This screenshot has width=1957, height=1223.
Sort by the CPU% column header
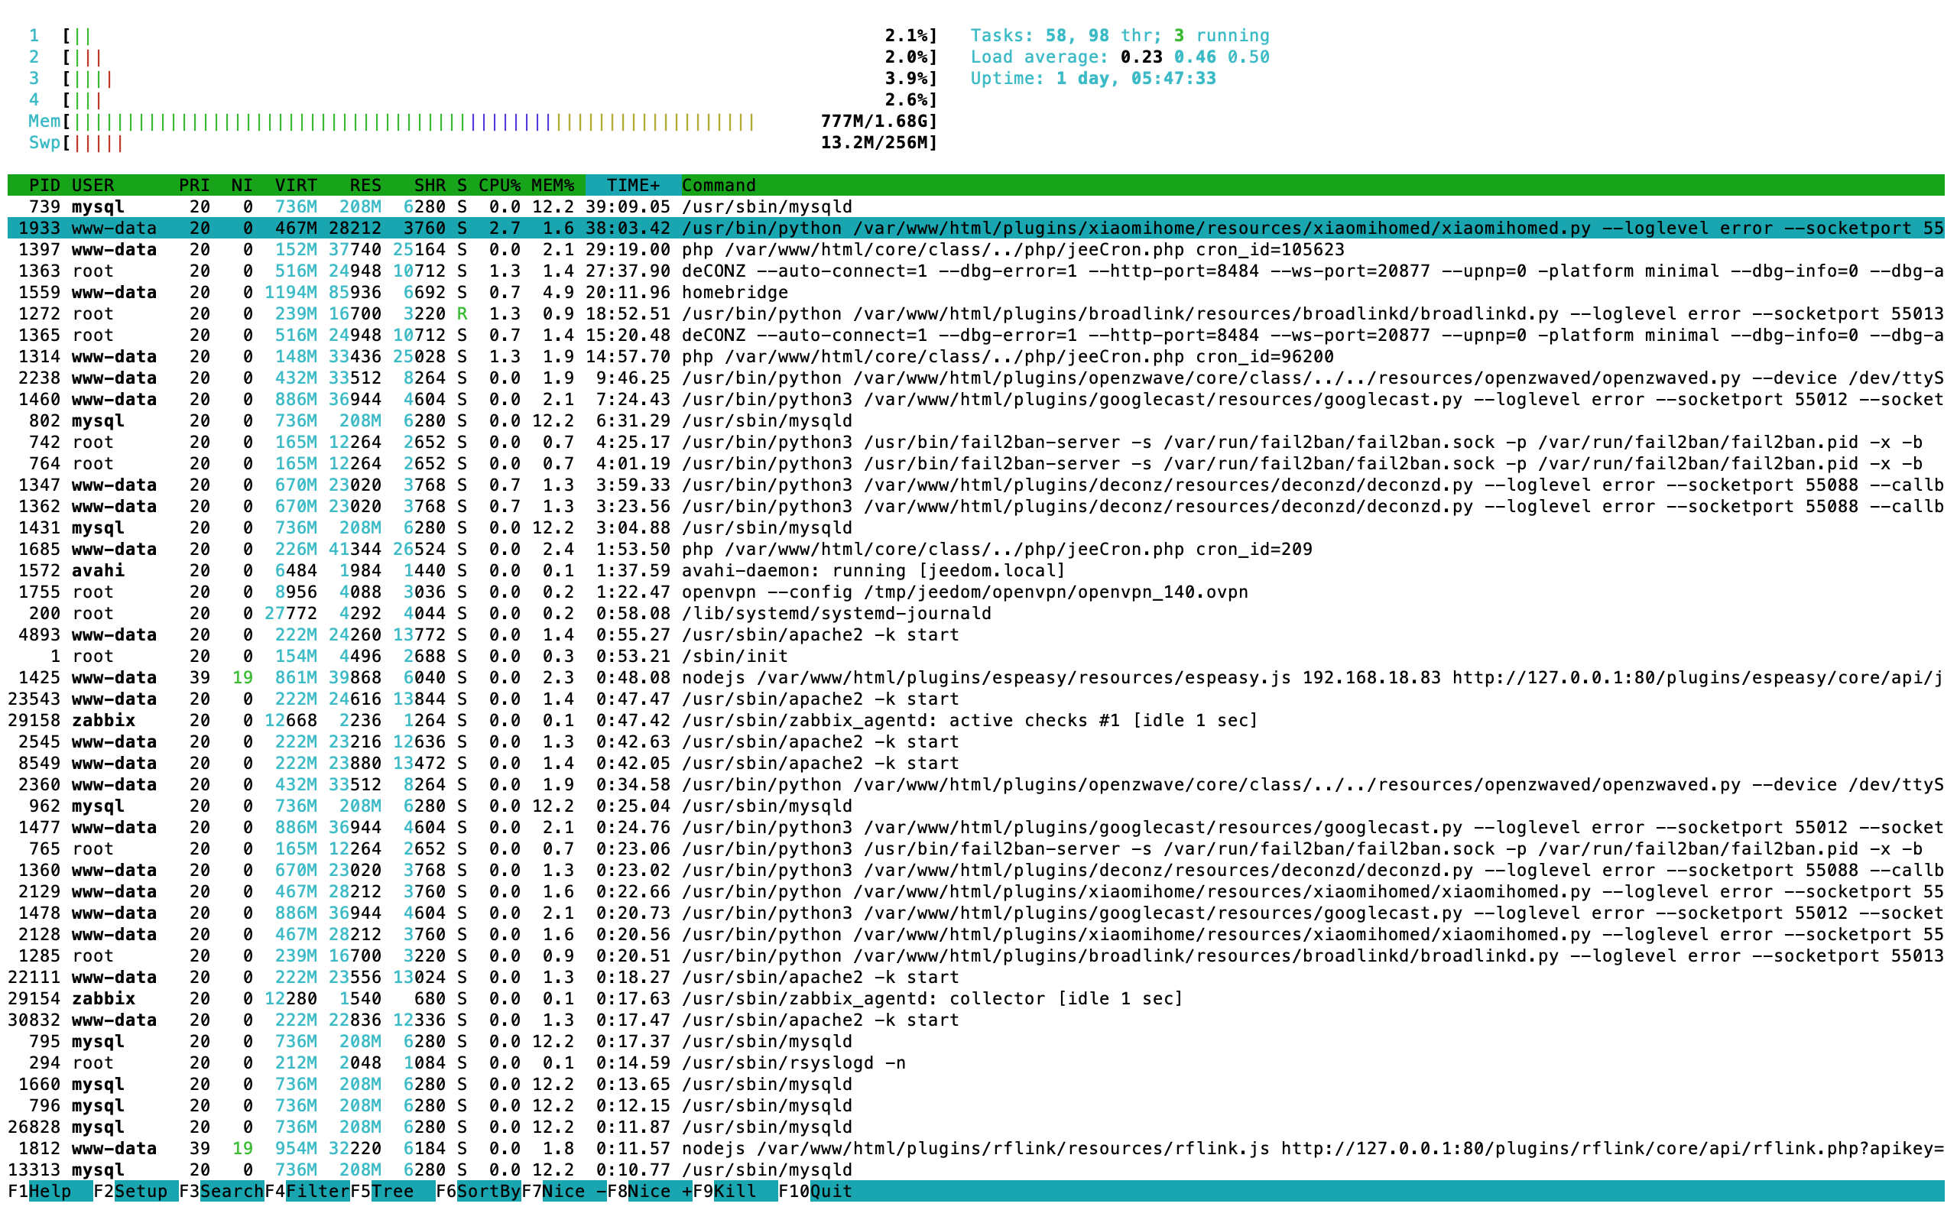coord(499,185)
